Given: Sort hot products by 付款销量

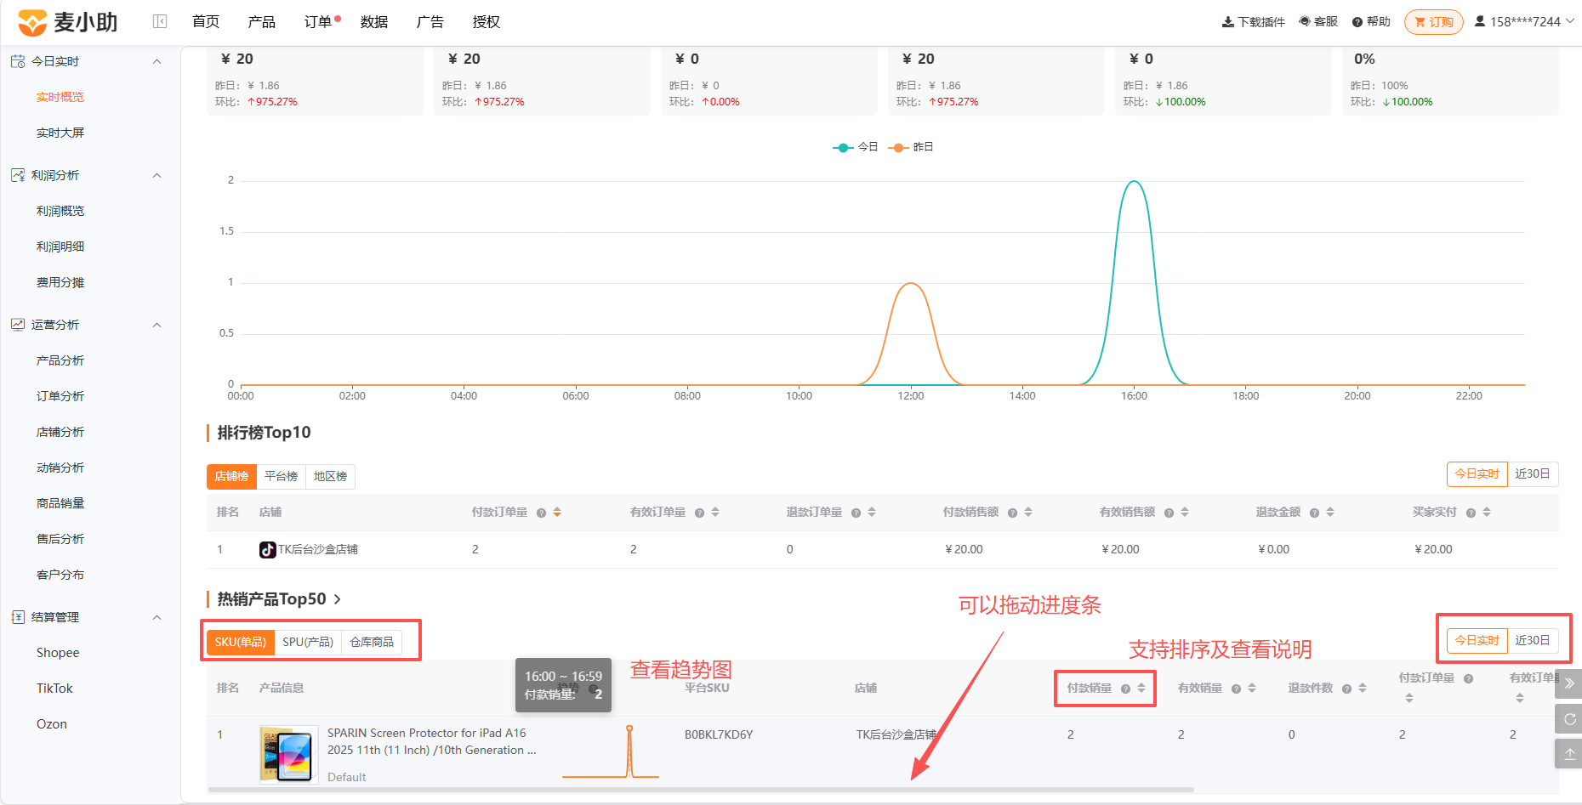Looking at the screenshot, I should click(x=1141, y=689).
